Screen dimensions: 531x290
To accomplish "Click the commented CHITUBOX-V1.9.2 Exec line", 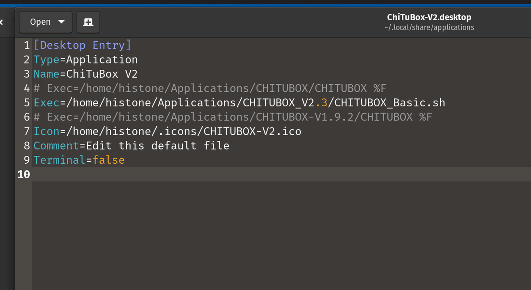I will [x=233, y=117].
